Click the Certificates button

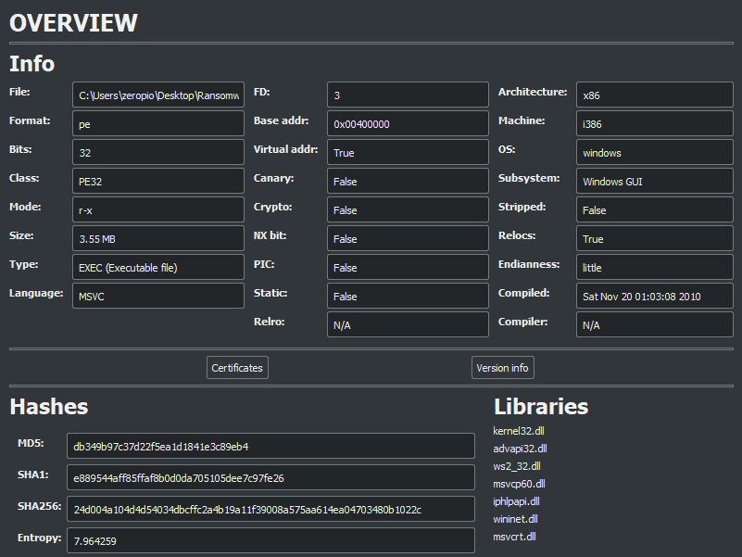(x=237, y=368)
